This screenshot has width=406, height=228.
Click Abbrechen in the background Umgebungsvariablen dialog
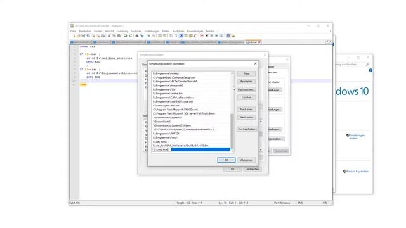click(252, 169)
